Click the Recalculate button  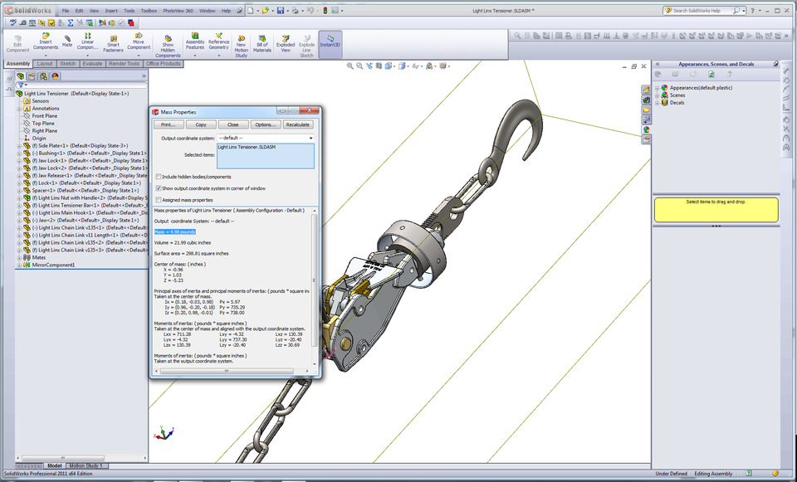(x=298, y=124)
